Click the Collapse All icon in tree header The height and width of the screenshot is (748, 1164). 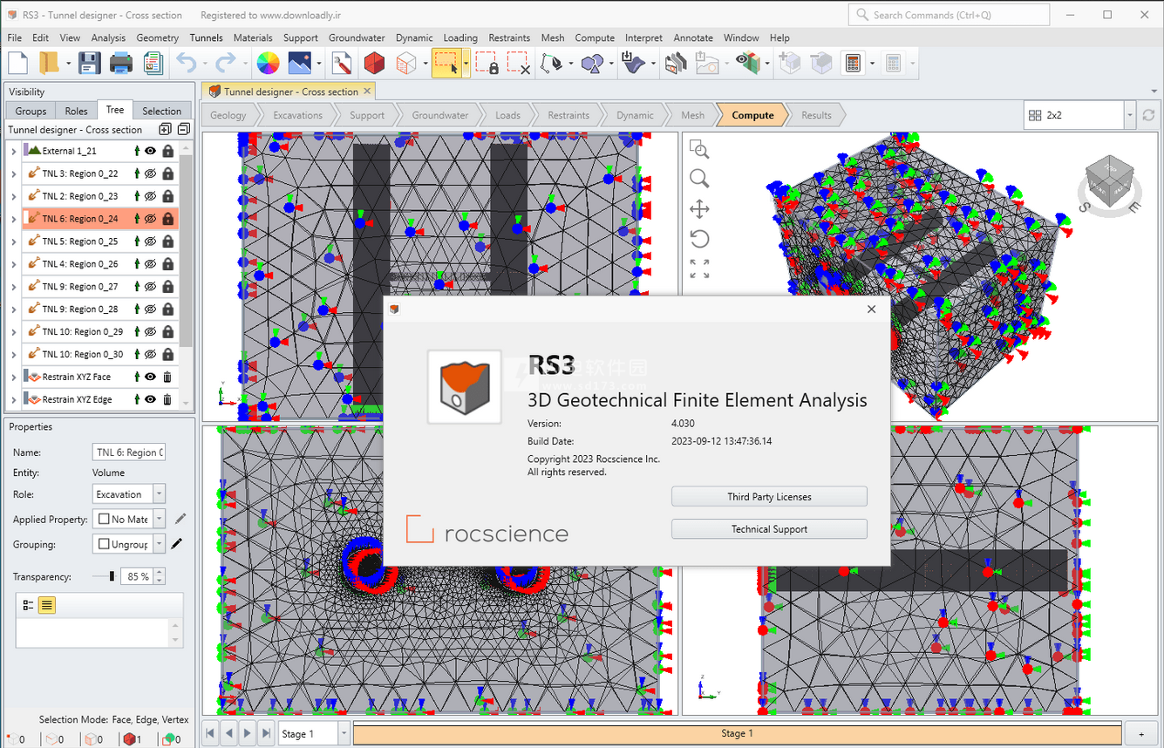click(x=183, y=129)
